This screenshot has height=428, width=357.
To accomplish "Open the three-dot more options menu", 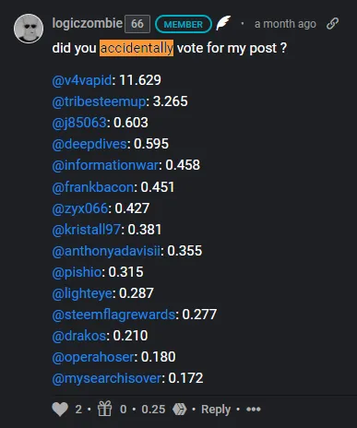I will 254,410.
